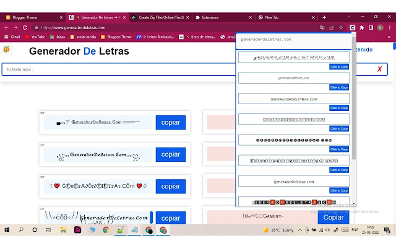Image resolution: width=396 pixels, height=248 pixels.
Task: Click copiar beside the gun-decorated Gothic text
Action: (171, 123)
